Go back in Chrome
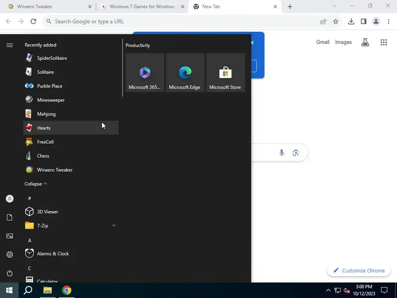Screen dimensions: 397x298 coord(9,22)
